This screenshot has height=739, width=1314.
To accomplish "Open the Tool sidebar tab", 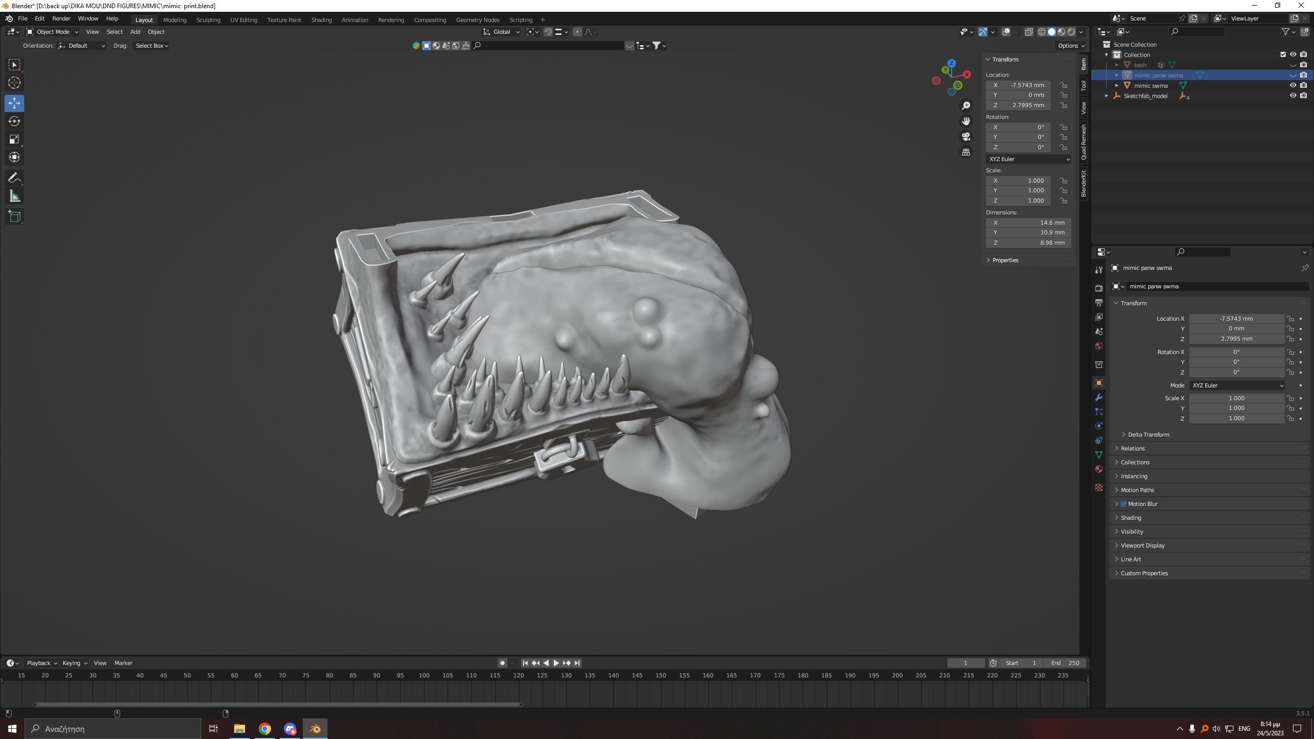I will [1084, 85].
